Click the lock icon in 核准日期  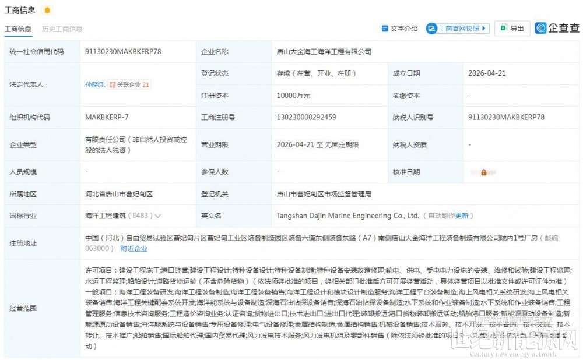(483, 172)
